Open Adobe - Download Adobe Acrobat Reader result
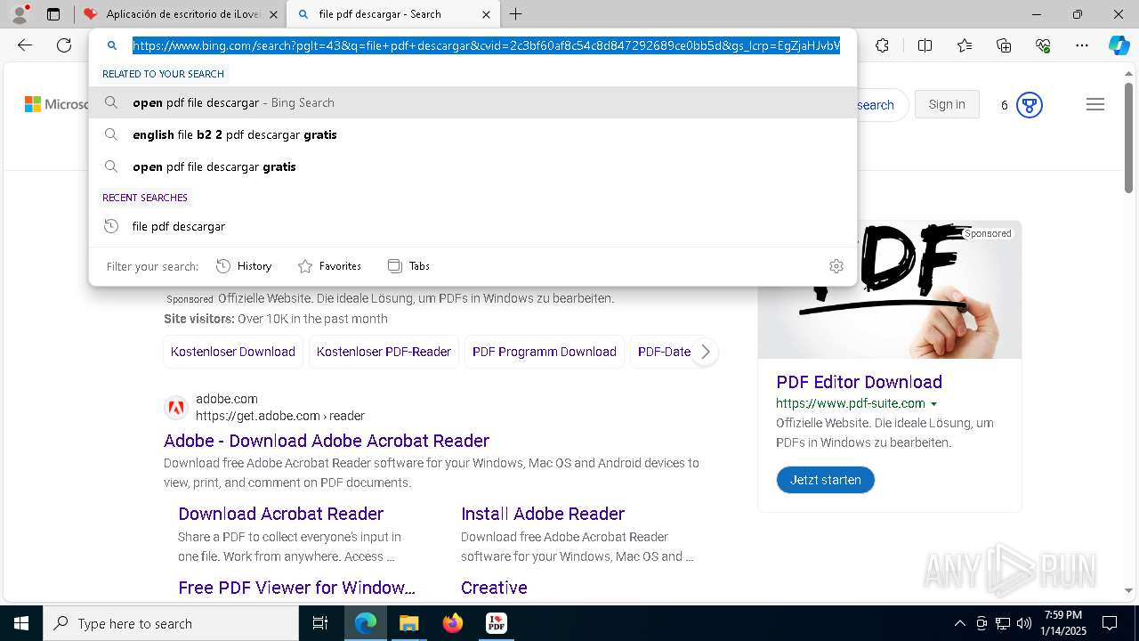This screenshot has height=641, width=1139. (327, 441)
